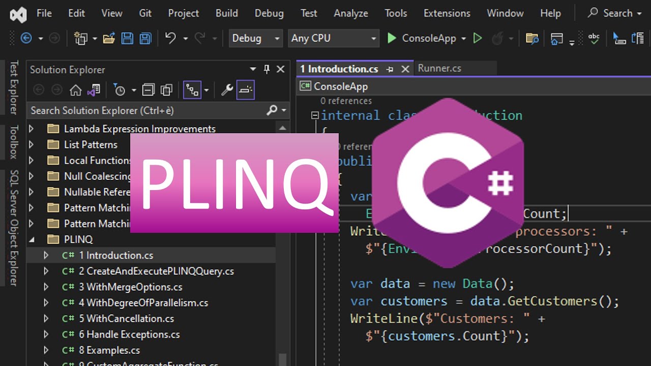Open the Tools menu

coord(396,13)
